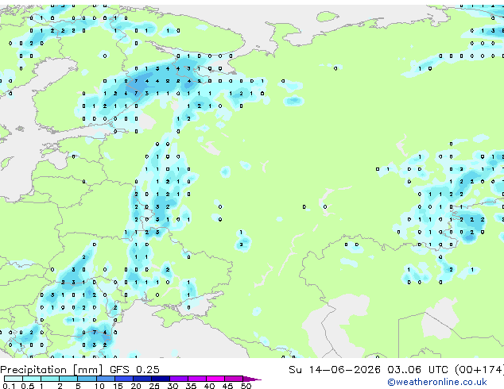Click the 'GFS 0.25' model label

pyautogui.click(x=134, y=370)
